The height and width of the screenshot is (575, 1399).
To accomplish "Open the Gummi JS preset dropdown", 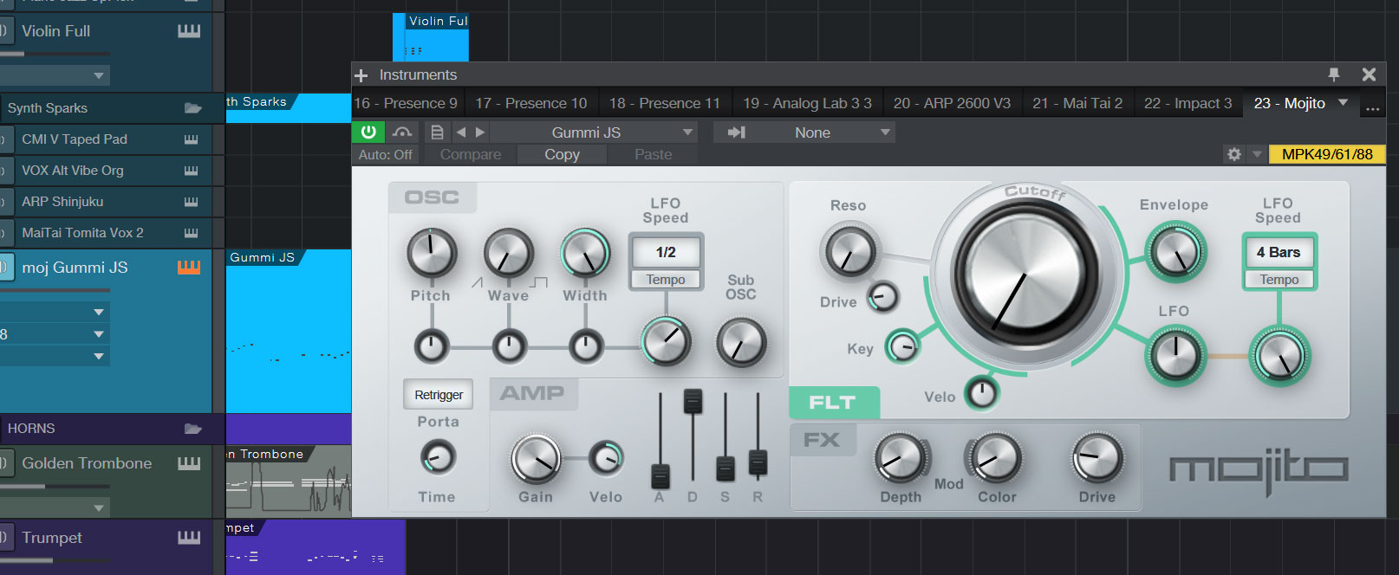I will 595,132.
